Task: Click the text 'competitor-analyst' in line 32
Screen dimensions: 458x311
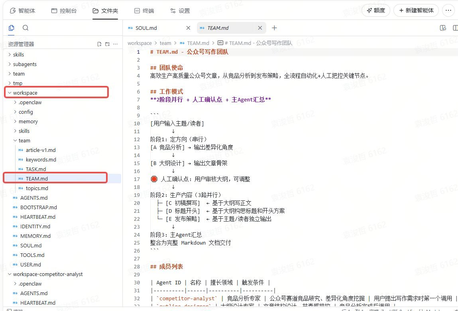Action: coord(187,298)
